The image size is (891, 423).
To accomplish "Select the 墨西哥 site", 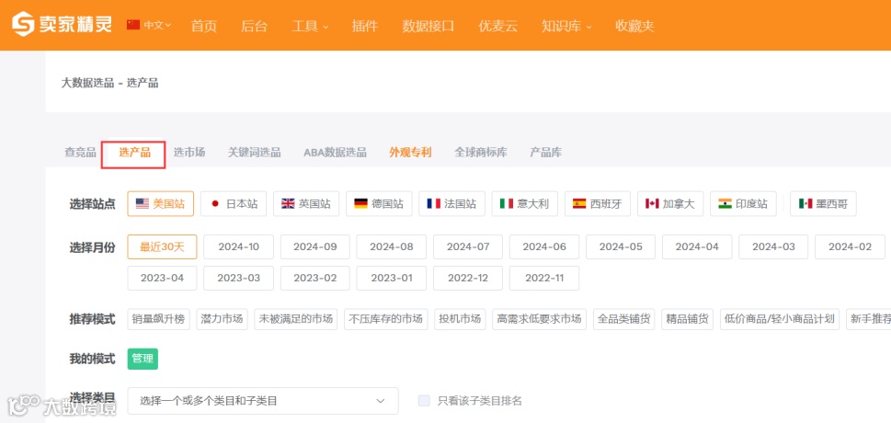I will click(823, 203).
